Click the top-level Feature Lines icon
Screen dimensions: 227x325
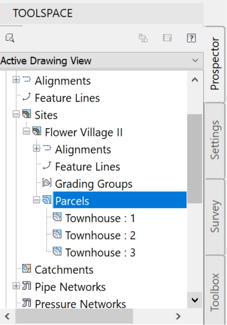pyautogui.click(x=27, y=97)
